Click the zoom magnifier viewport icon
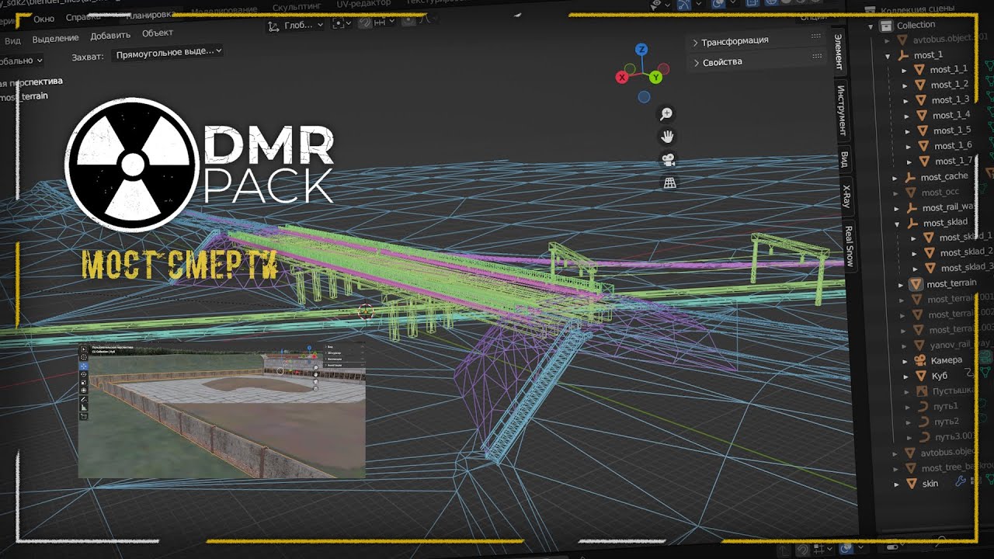 [666, 114]
